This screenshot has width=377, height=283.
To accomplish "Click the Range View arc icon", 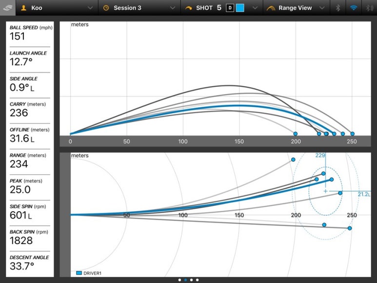I will (x=271, y=8).
